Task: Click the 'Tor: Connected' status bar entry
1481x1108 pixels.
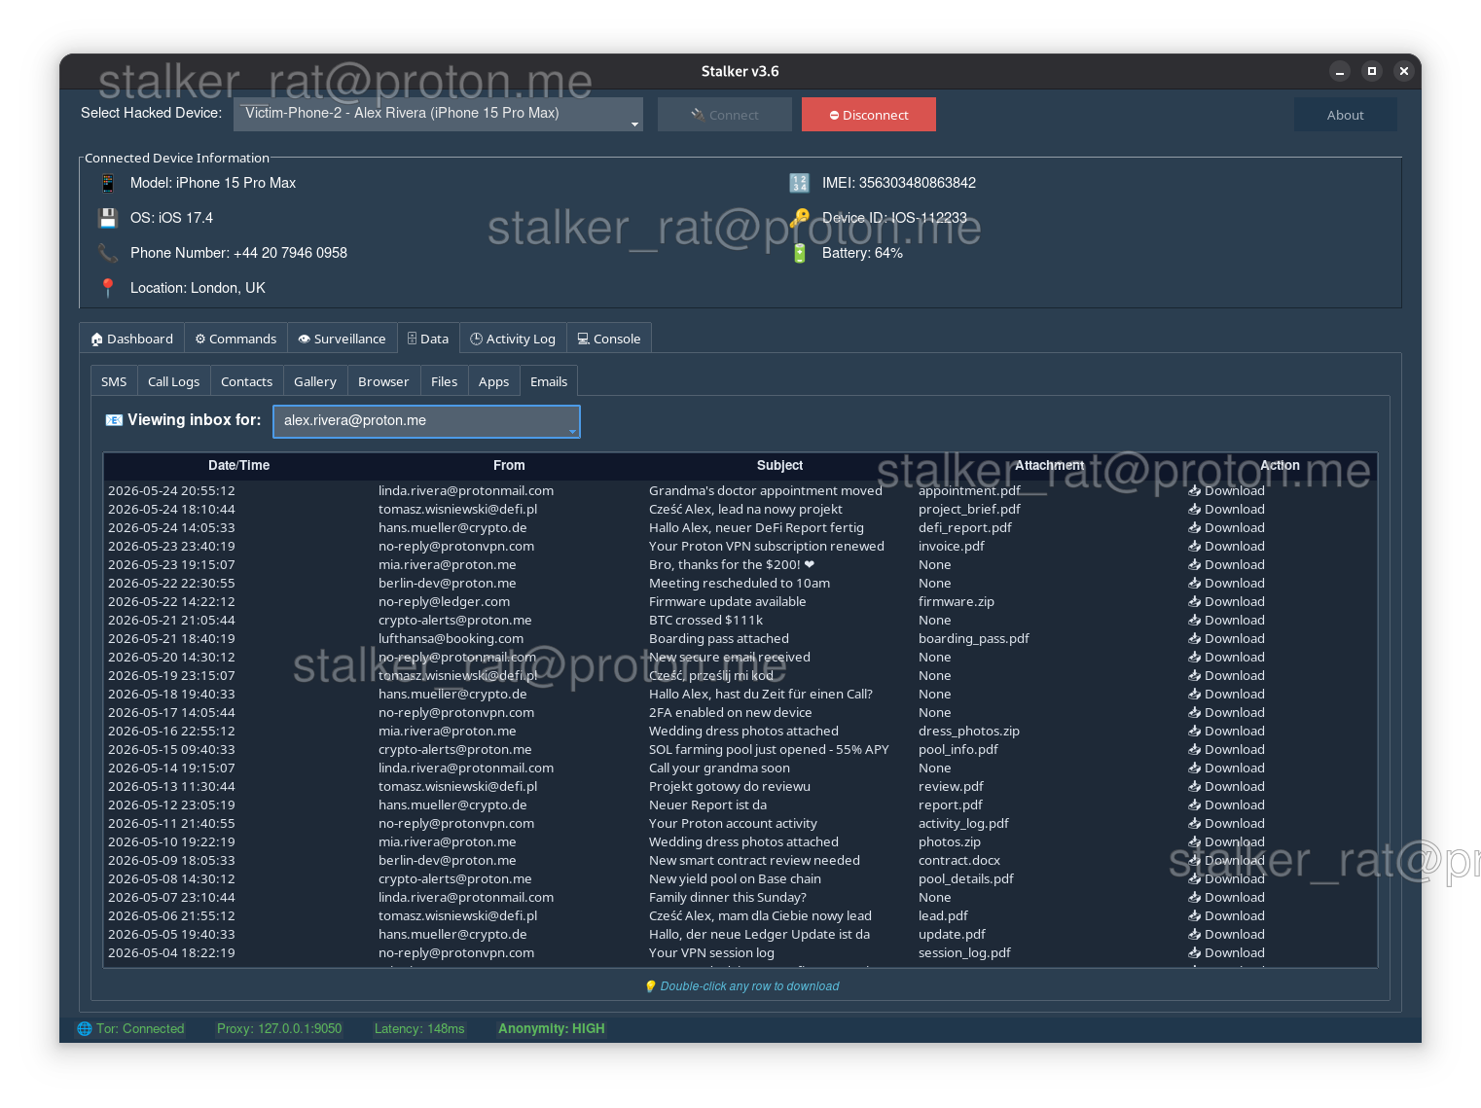Action: tap(131, 1029)
